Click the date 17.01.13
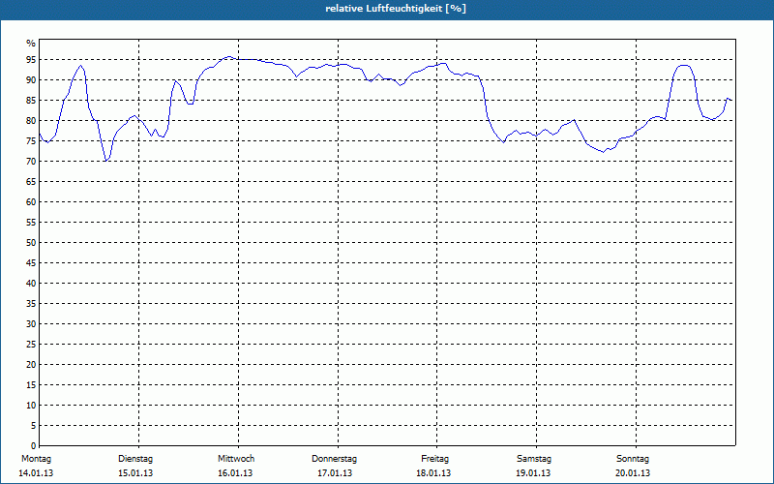This screenshot has width=774, height=484. (x=335, y=473)
